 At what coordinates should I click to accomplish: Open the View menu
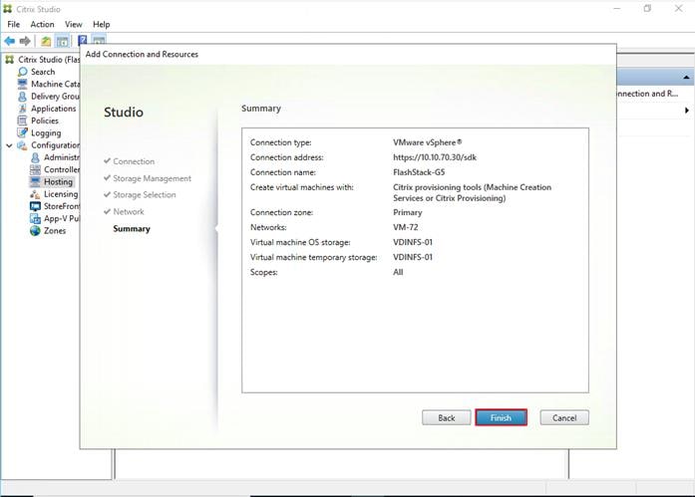(x=74, y=24)
